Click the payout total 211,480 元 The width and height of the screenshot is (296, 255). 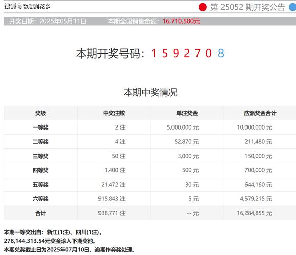click(258, 142)
